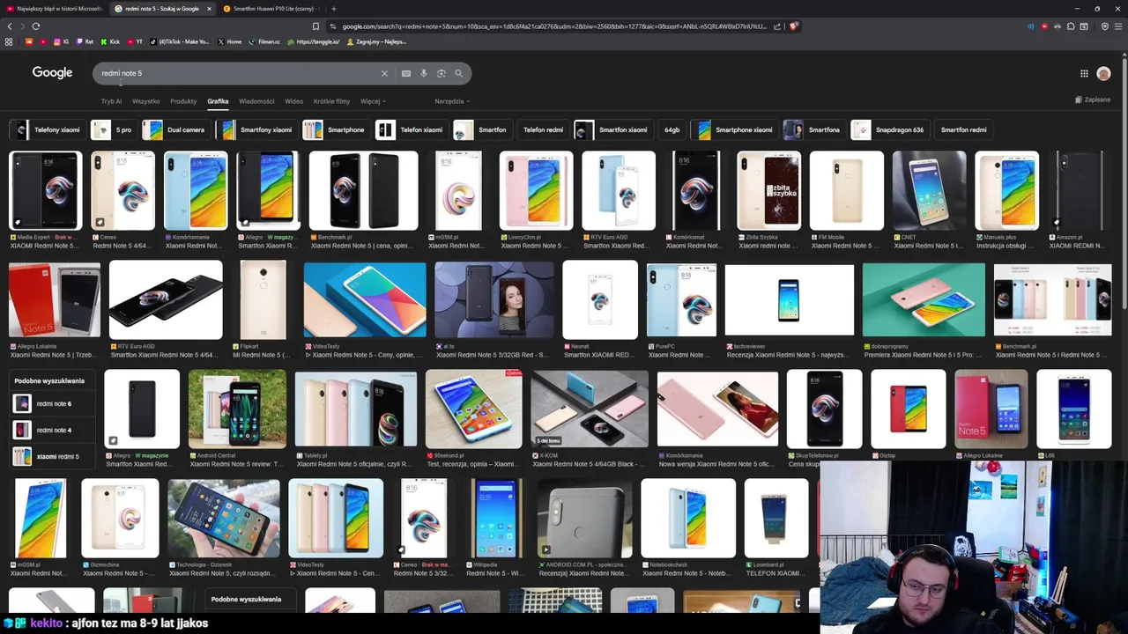This screenshot has height=634, width=1128.
Task: Open the IG bookmark
Action: pos(62,41)
